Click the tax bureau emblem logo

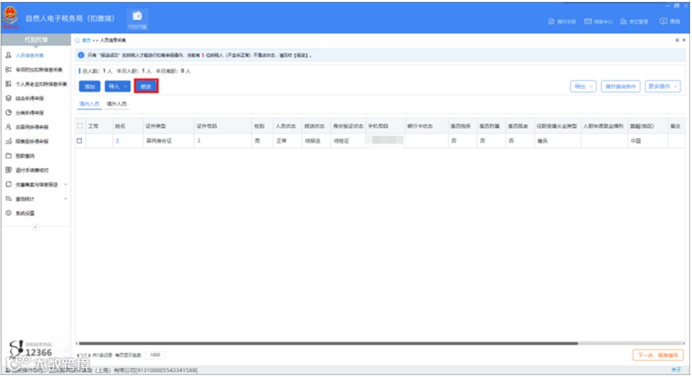(10, 16)
